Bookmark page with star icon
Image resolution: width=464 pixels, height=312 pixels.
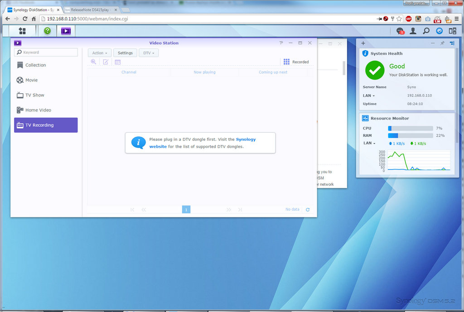(x=399, y=19)
